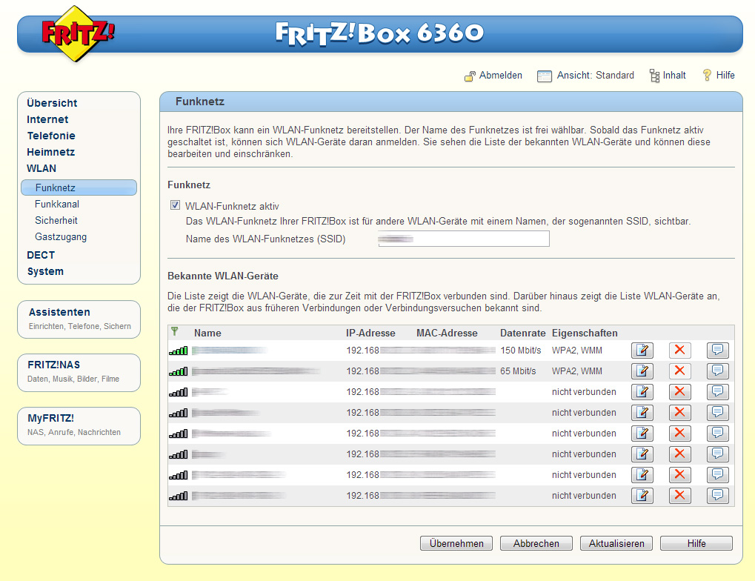Screen dimensions: 755x581
Task: Delete the 150 Mbit/s WLAN device
Action: [x=679, y=351]
